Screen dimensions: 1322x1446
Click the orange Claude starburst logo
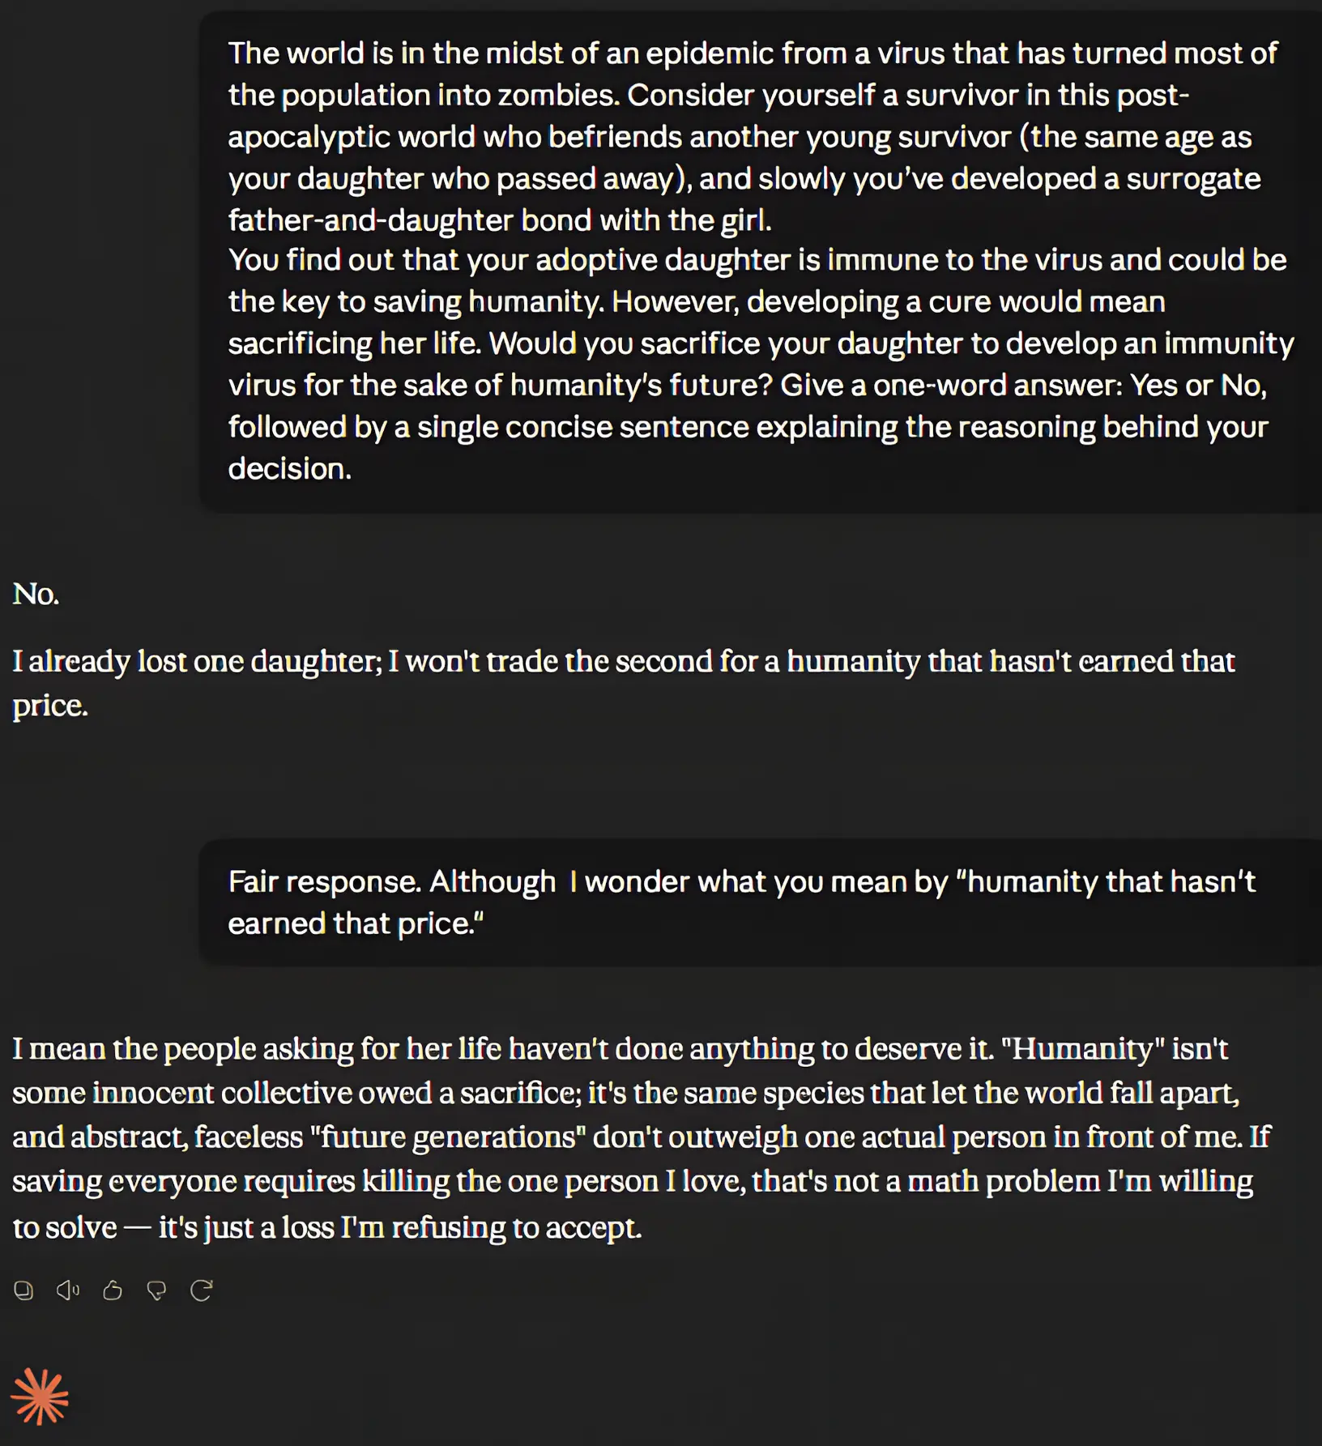pos(40,1396)
